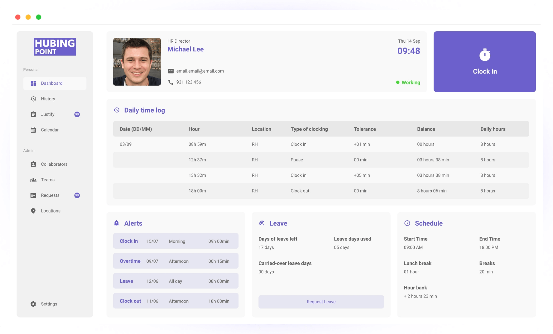Viewport: 553px width, 334px height.
Task: Click the Daily hours column header
Action: [493, 129]
